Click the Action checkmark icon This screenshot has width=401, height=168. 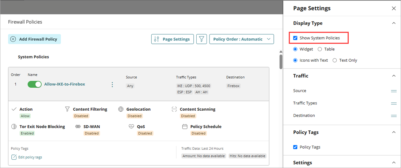(x=14, y=109)
